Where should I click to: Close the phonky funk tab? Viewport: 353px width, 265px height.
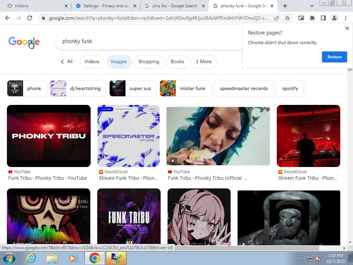pyautogui.click(x=272, y=6)
